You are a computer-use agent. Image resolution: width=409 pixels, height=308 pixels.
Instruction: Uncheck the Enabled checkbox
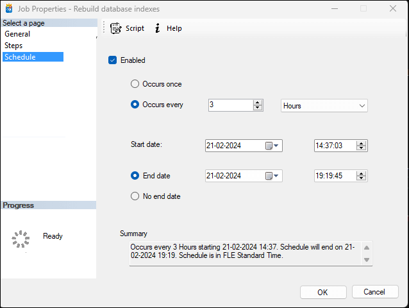pyautogui.click(x=113, y=60)
